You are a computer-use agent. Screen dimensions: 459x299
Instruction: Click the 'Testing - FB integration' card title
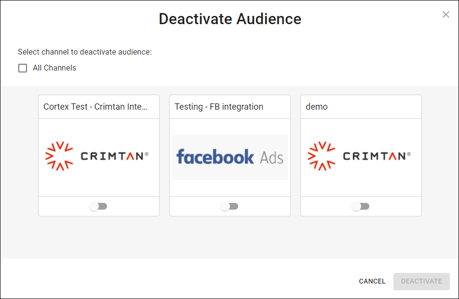pos(219,107)
